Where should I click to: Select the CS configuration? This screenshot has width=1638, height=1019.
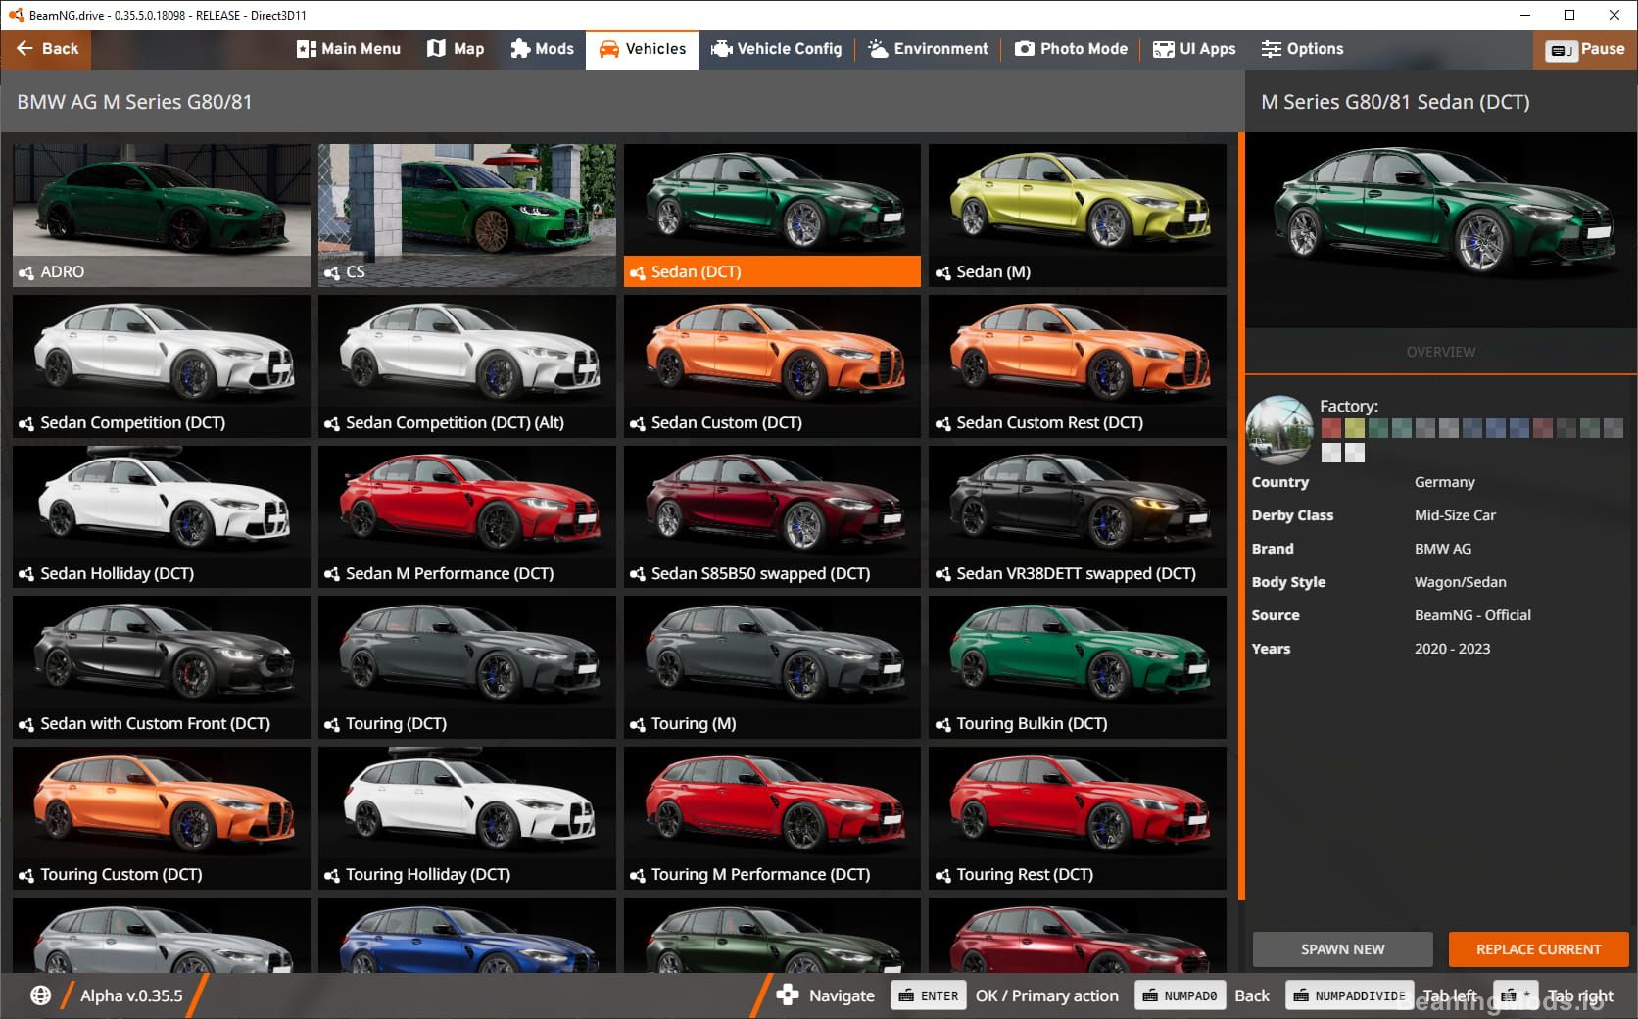467,216
